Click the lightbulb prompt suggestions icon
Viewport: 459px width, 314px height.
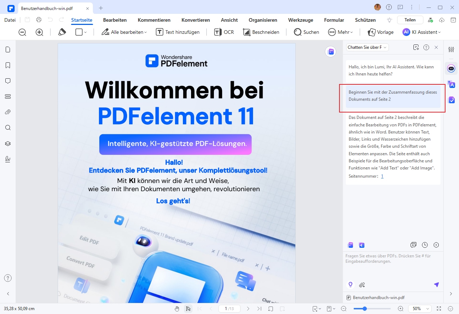click(350, 284)
